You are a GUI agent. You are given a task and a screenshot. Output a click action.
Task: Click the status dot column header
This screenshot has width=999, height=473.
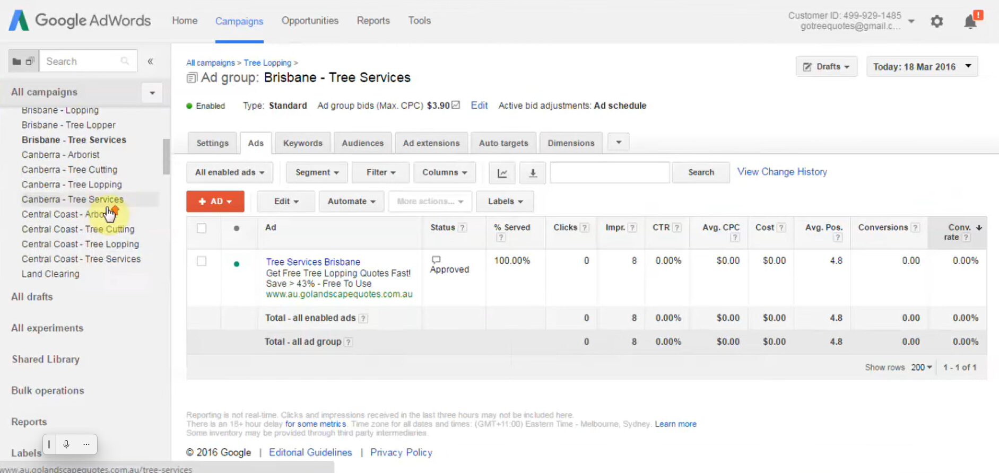[x=237, y=228]
